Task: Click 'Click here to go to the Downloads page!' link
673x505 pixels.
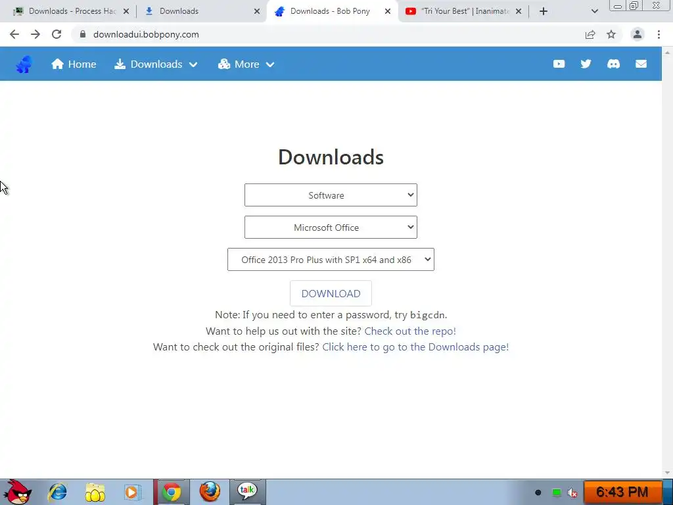Action: (415, 347)
